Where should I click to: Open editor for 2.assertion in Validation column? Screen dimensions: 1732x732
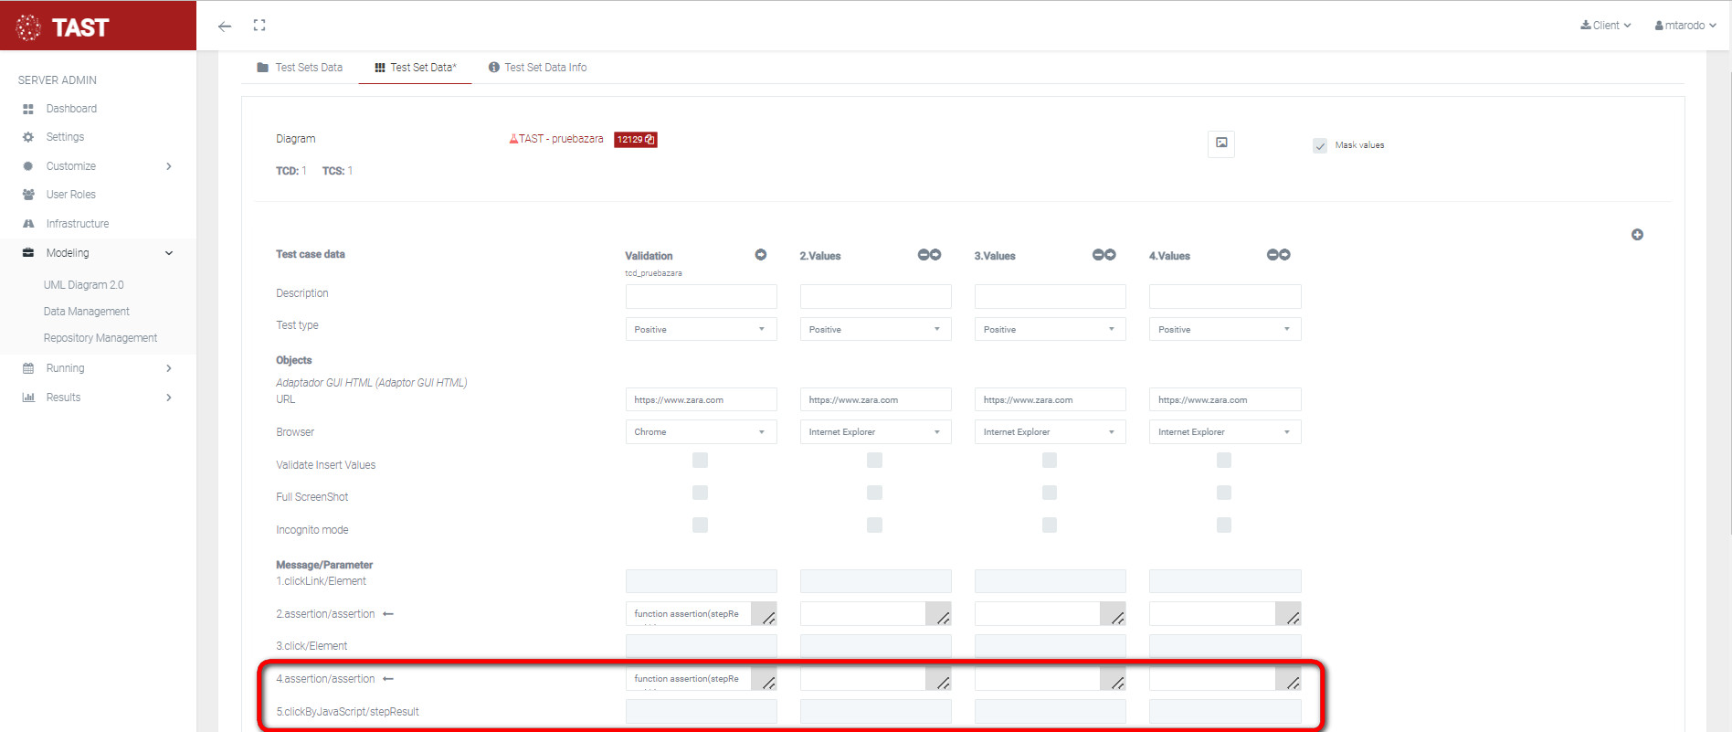click(765, 615)
